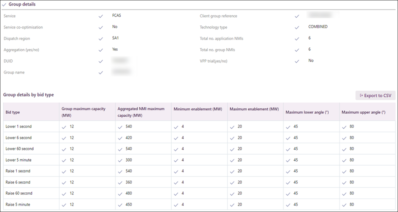Click aggregated capacity value 420 for Lower 6 second
The width and height of the screenshot is (398, 212).
[129, 138]
